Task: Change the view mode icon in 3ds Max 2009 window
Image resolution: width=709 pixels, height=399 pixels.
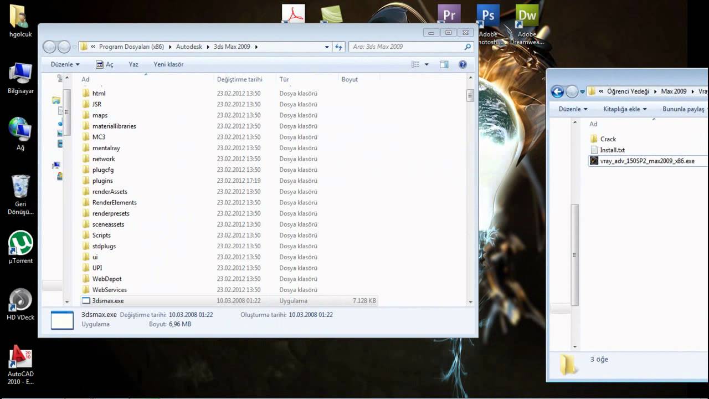Action: pyautogui.click(x=415, y=64)
